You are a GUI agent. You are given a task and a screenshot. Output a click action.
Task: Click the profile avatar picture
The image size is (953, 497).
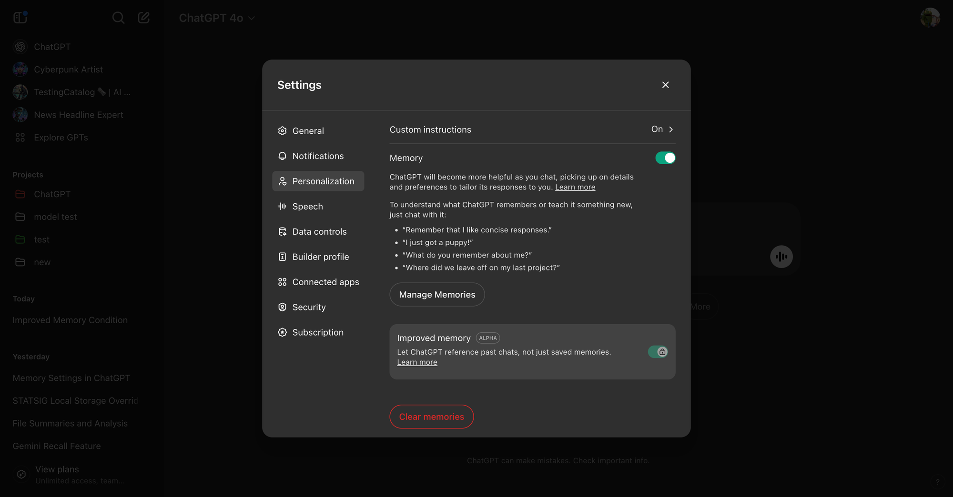coord(931,18)
